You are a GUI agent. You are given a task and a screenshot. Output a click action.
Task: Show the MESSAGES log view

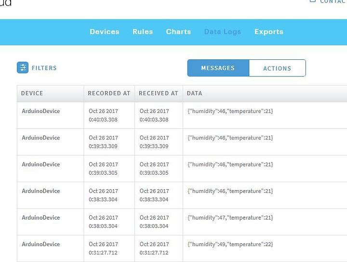pos(218,68)
